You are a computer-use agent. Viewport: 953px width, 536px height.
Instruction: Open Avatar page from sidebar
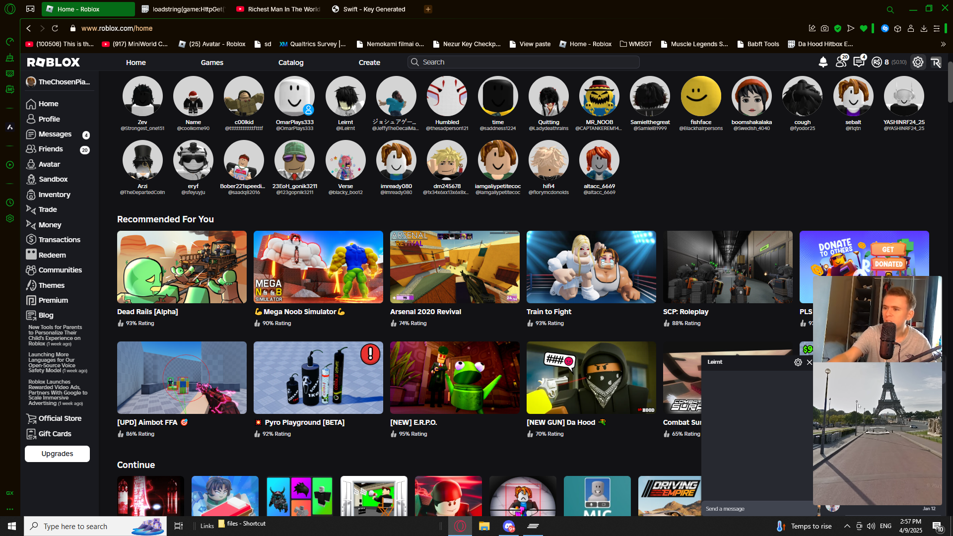pos(49,164)
